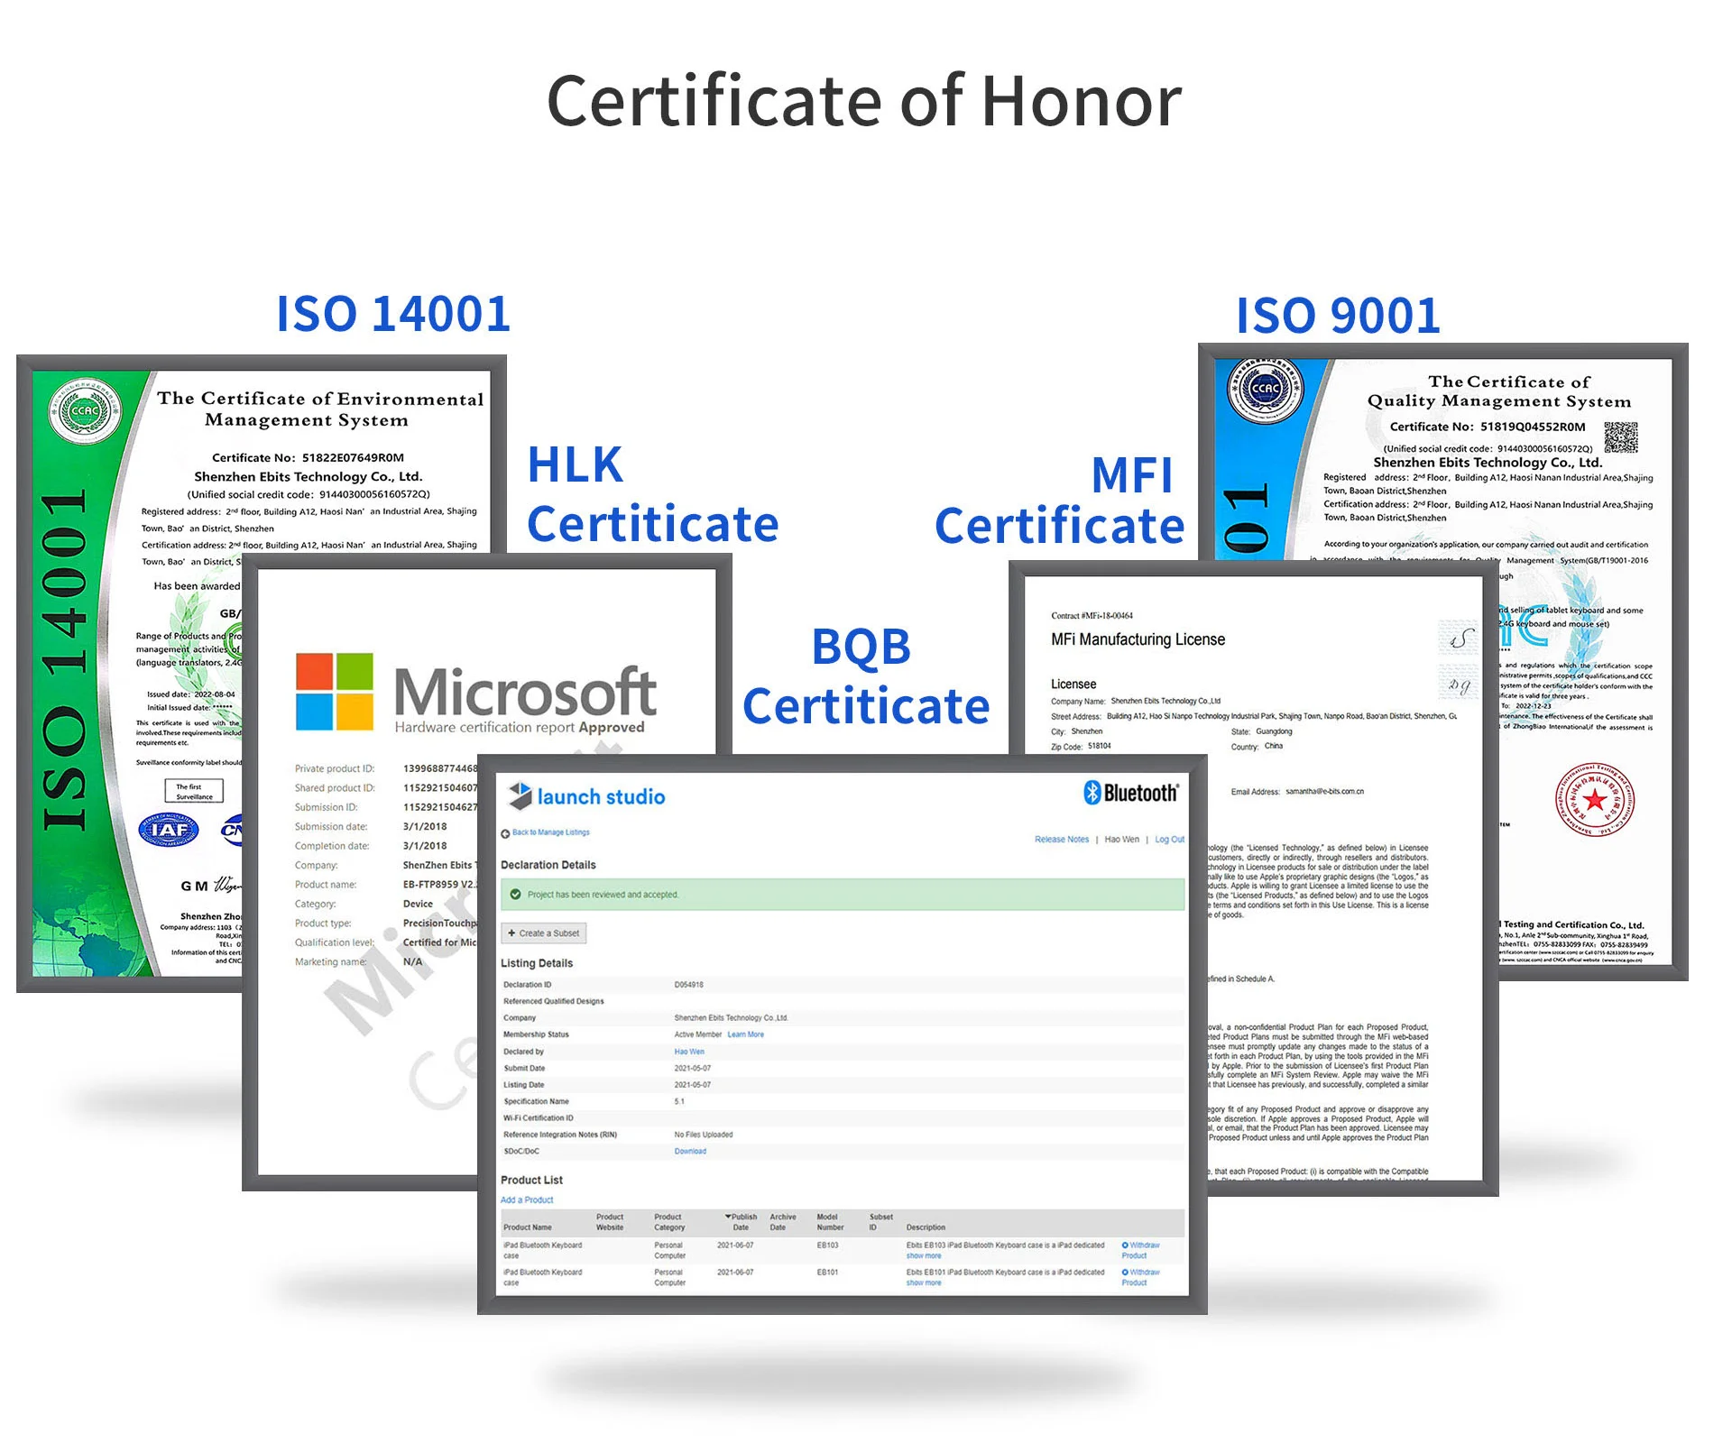Click the CCAC emblem on ISO 14001 certificate

[x=85, y=410]
